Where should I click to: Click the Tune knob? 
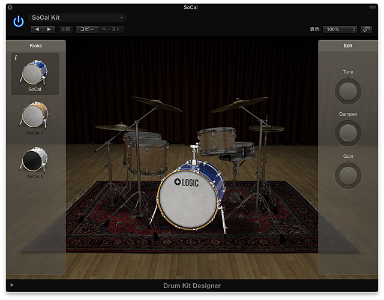[348, 91]
